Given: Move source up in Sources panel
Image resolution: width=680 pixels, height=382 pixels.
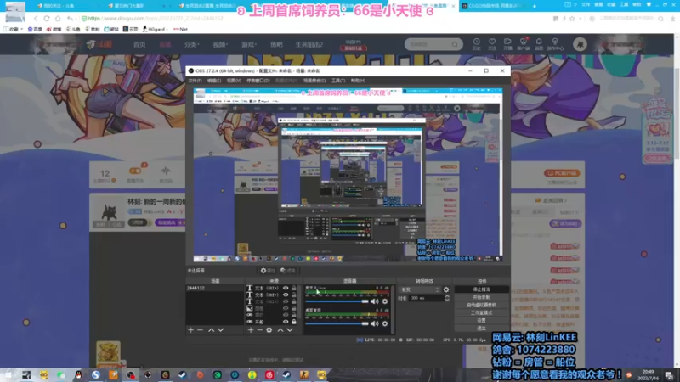Looking at the screenshot, I should [280, 330].
